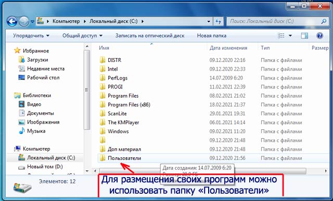Select Локальный диск (C:) in navigation pane
Image resolution: width=333 pixels, height=201 pixels.
pyautogui.click(x=51, y=157)
